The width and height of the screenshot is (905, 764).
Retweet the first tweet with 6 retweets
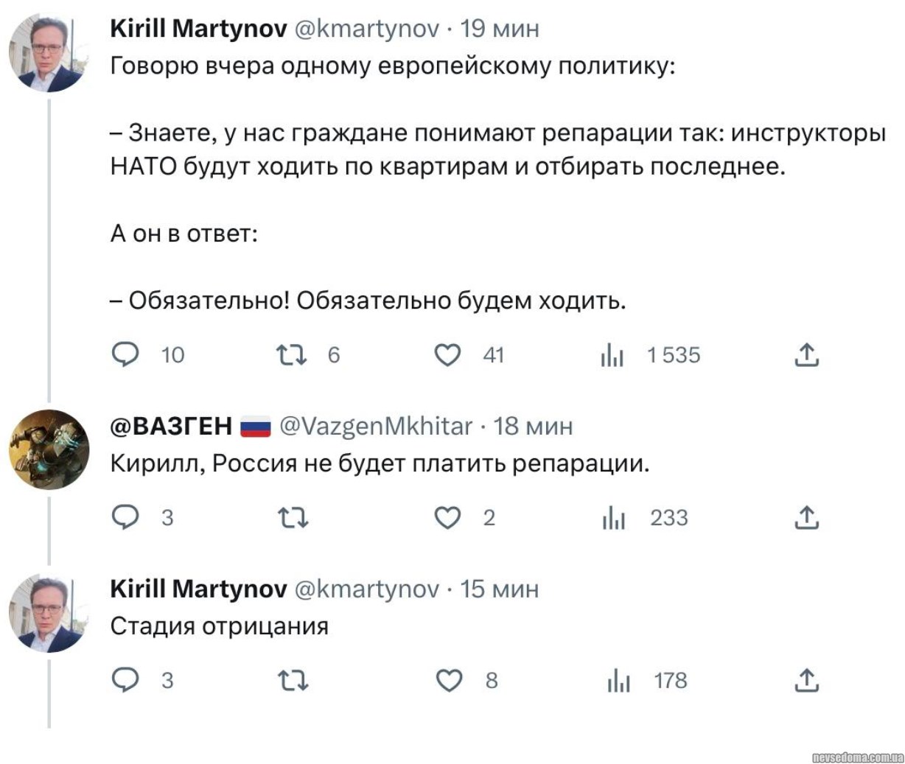292,355
